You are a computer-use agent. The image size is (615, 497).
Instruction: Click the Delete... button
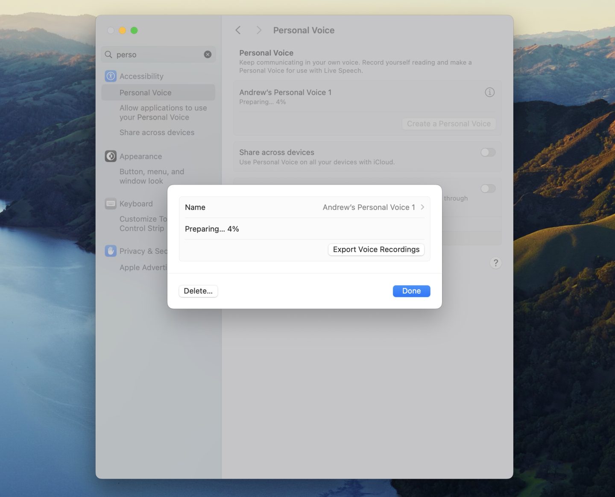click(198, 291)
